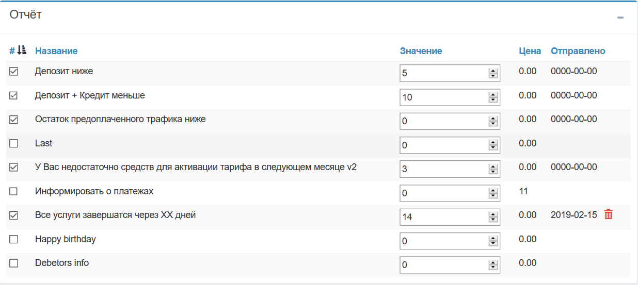Increase the Депозит ниже value with up arrow
The height and width of the screenshot is (285, 638).
493,71
